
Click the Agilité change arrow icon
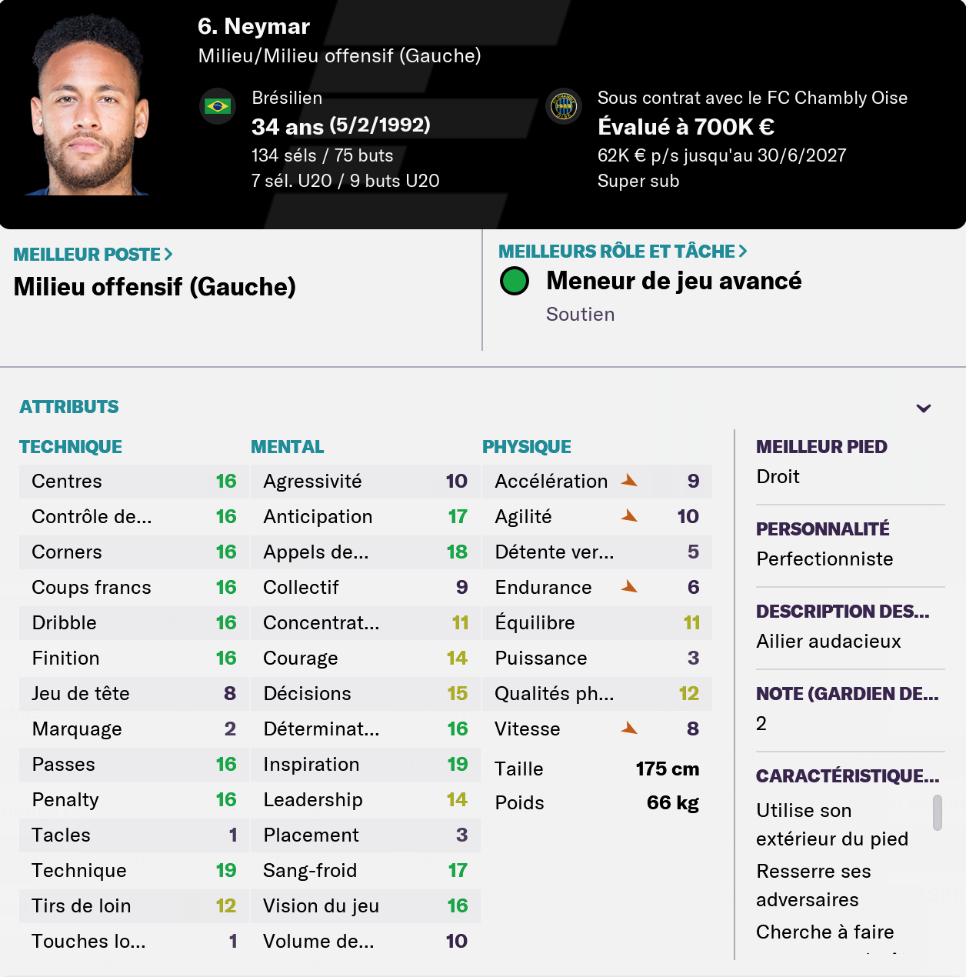coord(629,516)
